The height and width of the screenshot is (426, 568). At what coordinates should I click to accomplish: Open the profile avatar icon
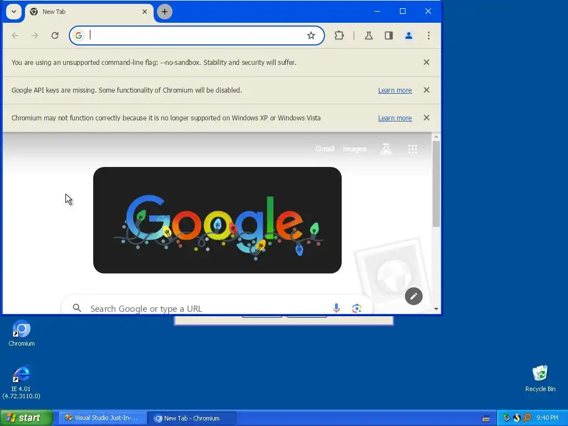point(409,35)
